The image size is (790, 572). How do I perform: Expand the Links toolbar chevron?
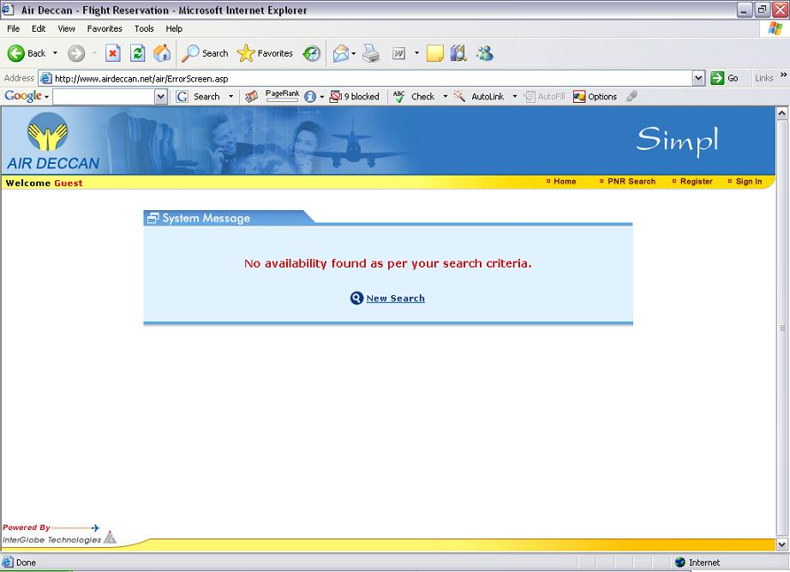point(783,75)
